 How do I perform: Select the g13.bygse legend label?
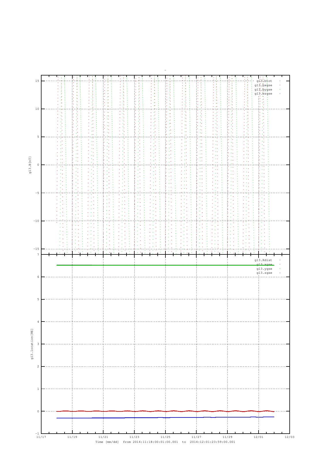263,90
